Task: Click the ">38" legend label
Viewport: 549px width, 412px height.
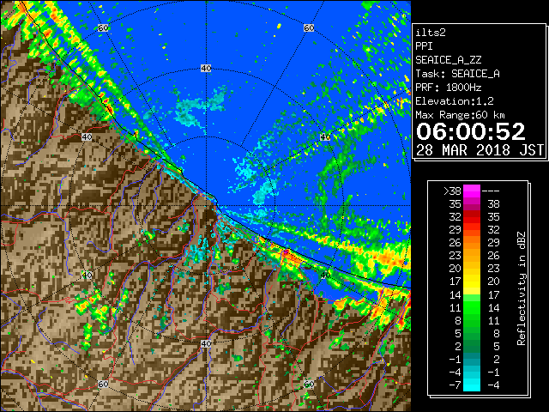Action: click(x=452, y=191)
